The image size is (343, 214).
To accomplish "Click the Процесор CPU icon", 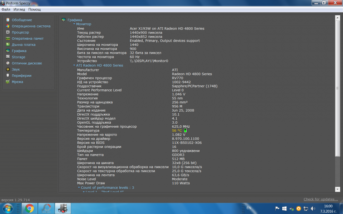I will click(8, 32).
